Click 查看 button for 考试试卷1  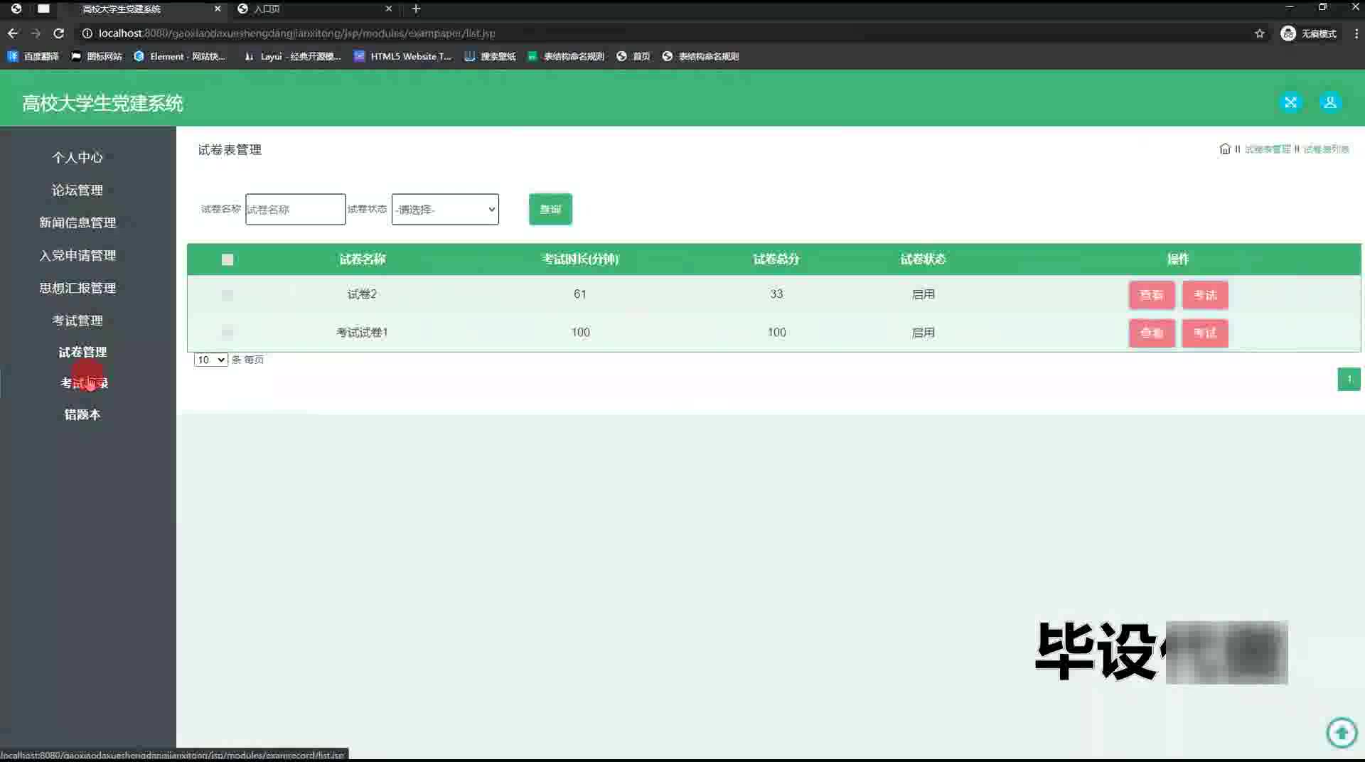[1152, 333]
